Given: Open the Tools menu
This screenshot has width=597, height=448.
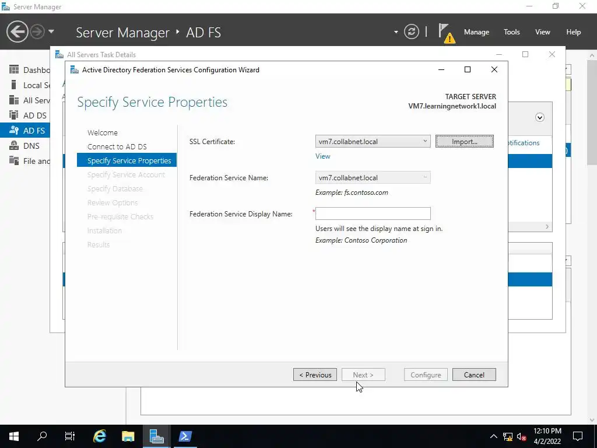Looking at the screenshot, I should click(x=511, y=32).
